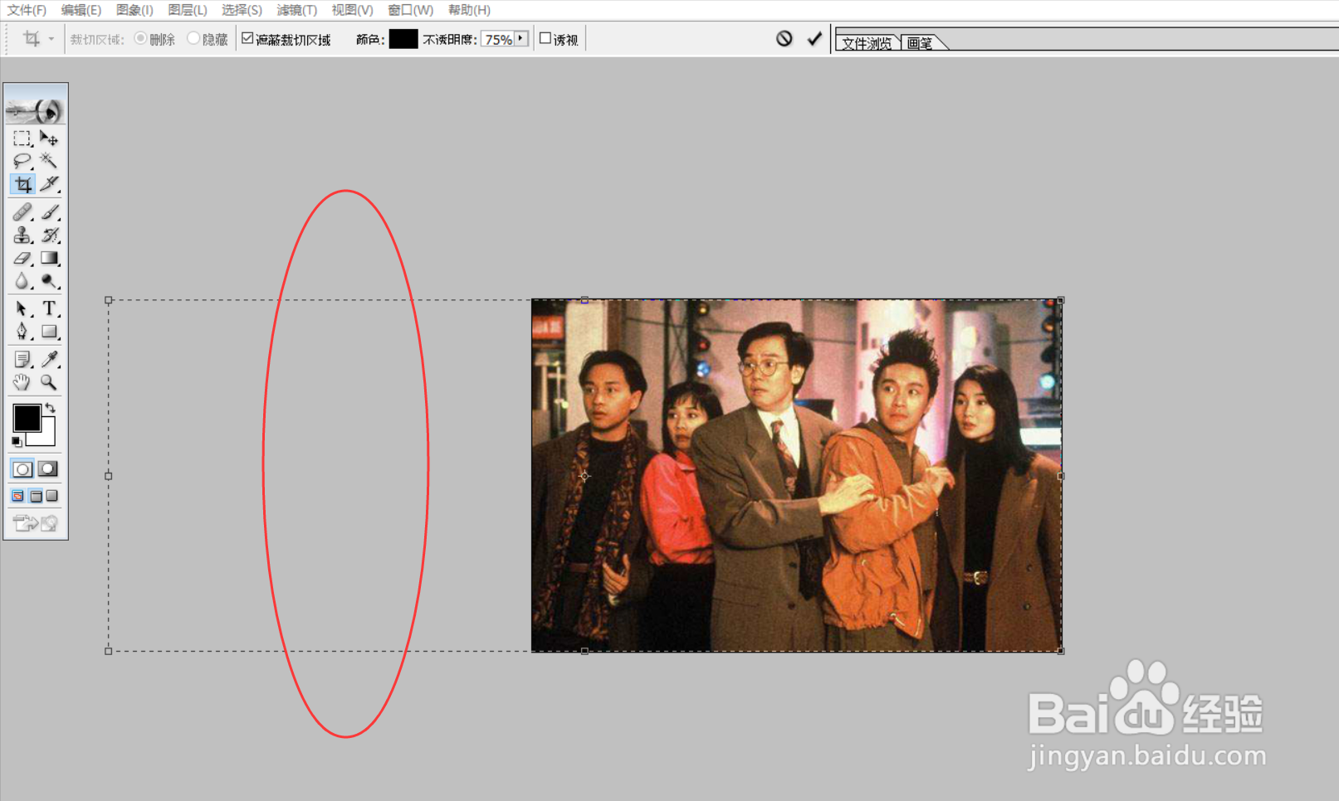
Task: Switch to Standard Mode editing
Action: tap(22, 469)
